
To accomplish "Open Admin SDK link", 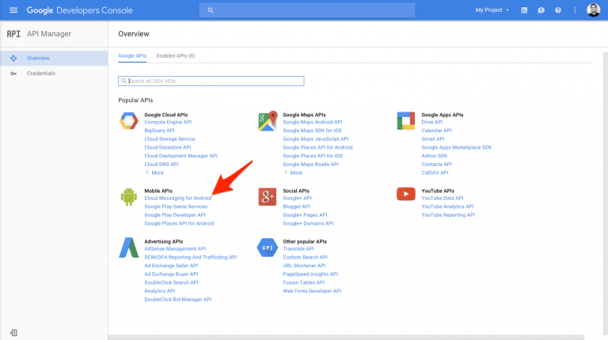I will pos(435,156).
